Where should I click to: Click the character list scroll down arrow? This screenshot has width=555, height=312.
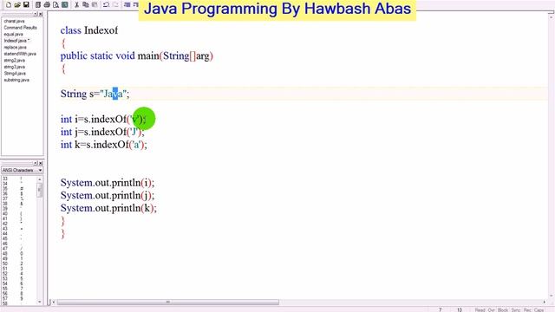pos(39,302)
